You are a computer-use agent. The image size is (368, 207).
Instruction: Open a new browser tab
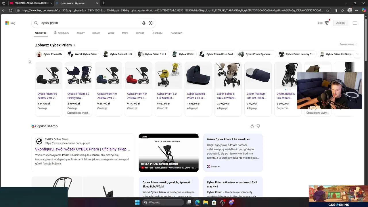point(103,3)
